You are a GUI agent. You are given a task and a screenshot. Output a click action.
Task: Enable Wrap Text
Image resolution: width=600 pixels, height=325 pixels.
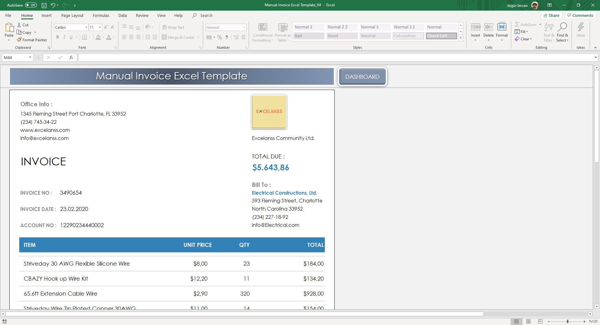click(173, 27)
